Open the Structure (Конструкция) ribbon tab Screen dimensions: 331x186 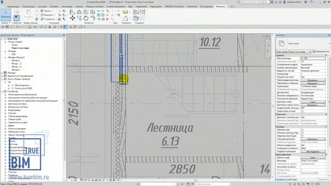pyautogui.click(x=28, y=7)
